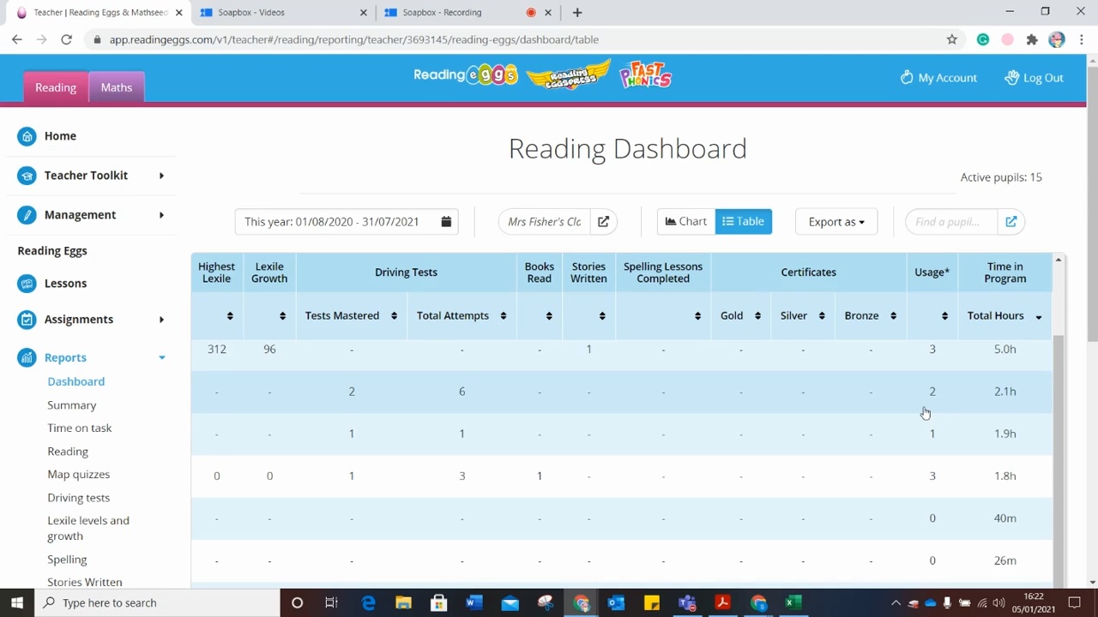Switch to Soapbox - Recording browser tab
The width and height of the screenshot is (1098, 617).
(x=468, y=13)
